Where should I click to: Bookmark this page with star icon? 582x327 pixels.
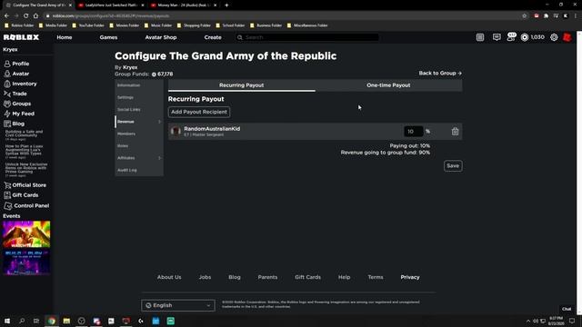(524, 16)
